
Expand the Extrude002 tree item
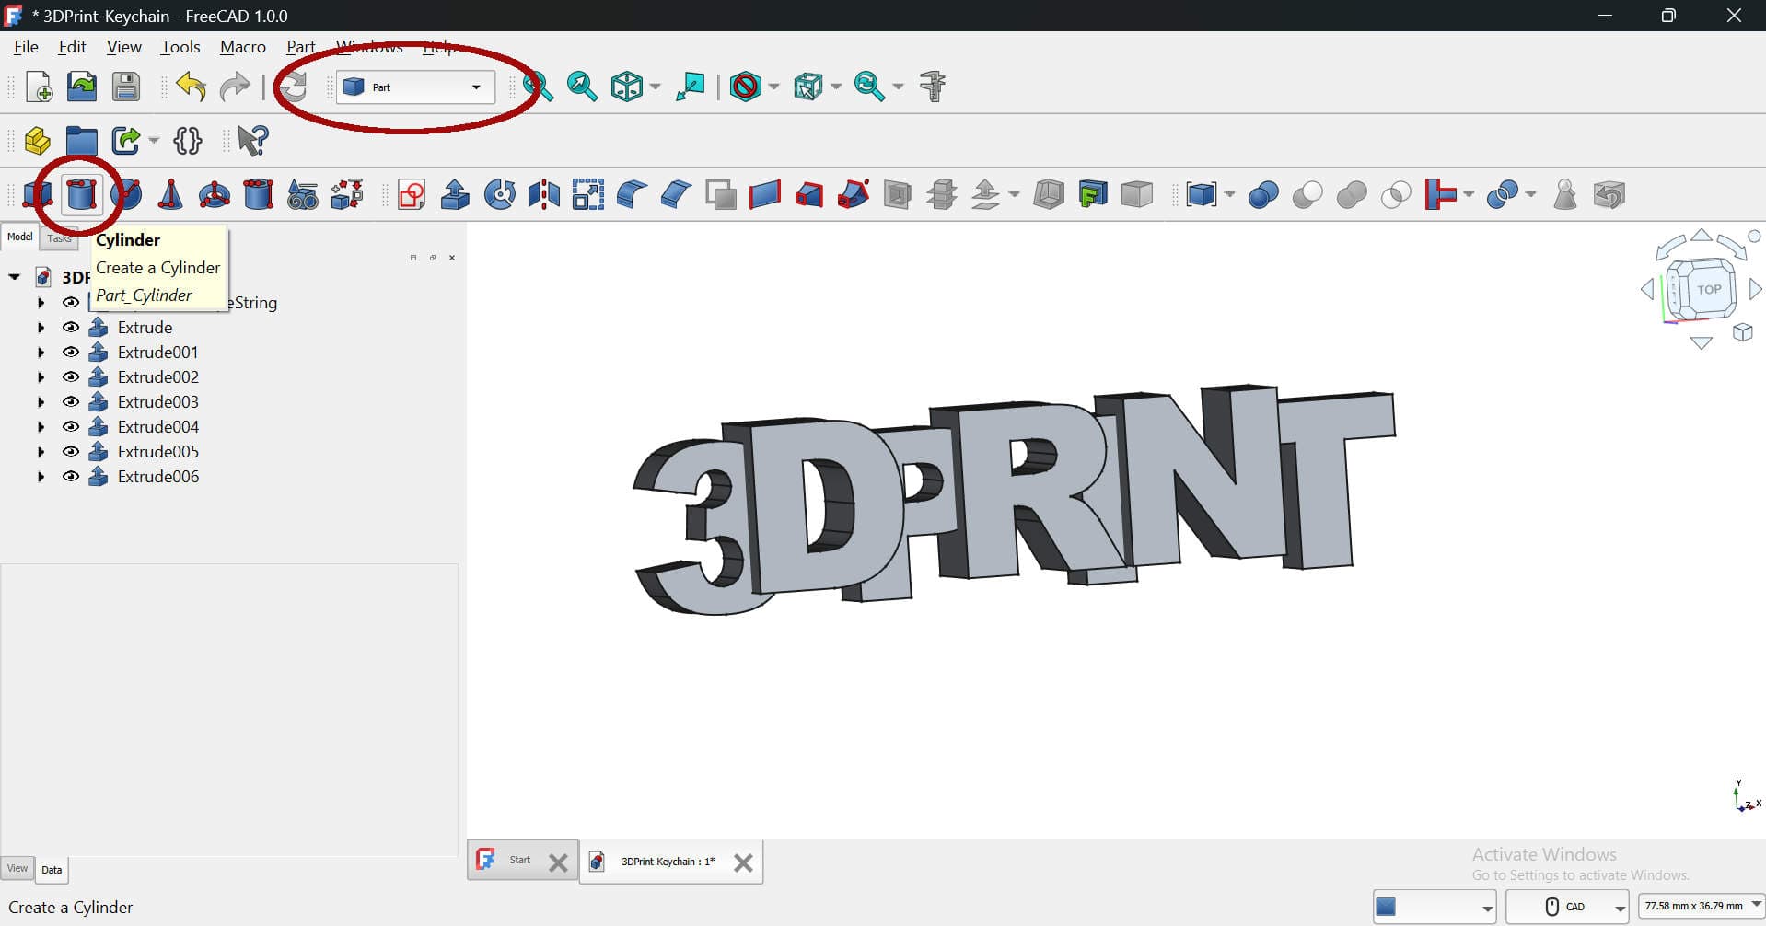point(41,377)
